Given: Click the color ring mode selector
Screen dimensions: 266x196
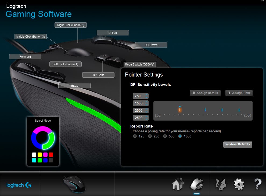Looking at the screenshot, I should pos(43,137).
